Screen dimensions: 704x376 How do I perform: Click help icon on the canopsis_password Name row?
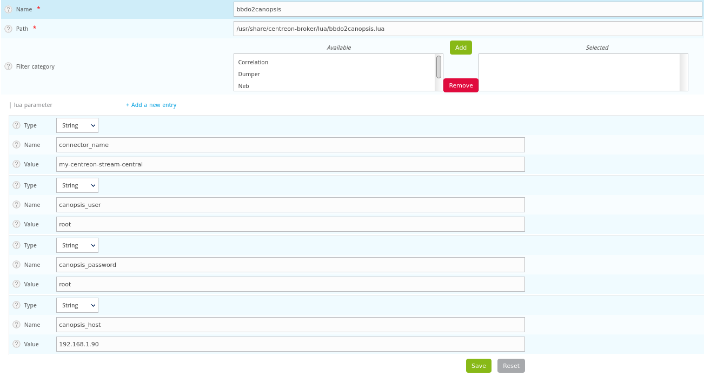click(16, 265)
